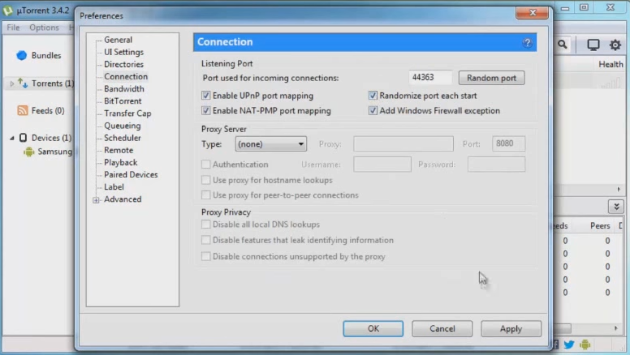Select Paired Devices in preferences tree
Image resolution: width=630 pixels, height=355 pixels.
(131, 174)
